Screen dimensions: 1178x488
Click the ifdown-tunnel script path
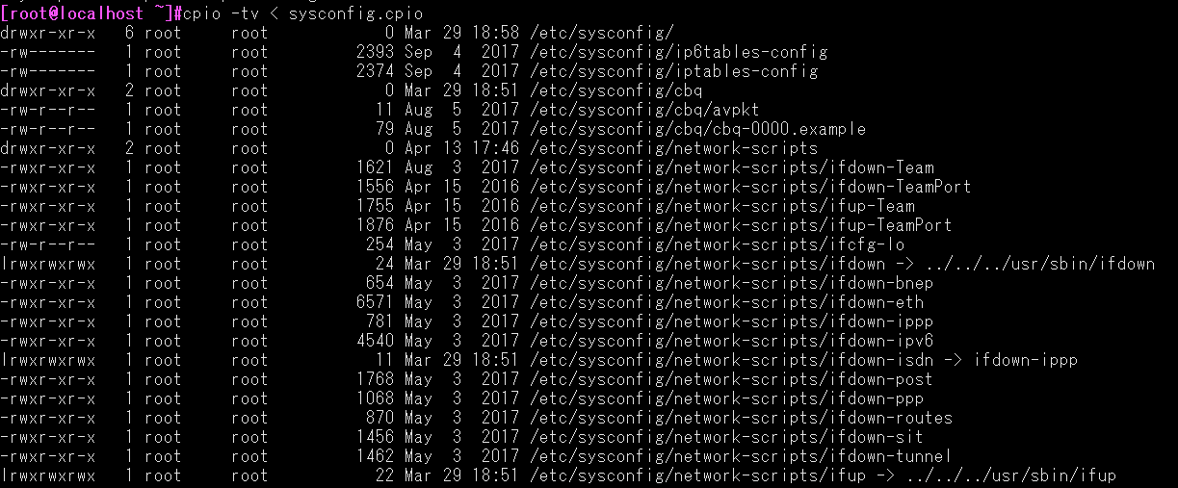[741, 456]
